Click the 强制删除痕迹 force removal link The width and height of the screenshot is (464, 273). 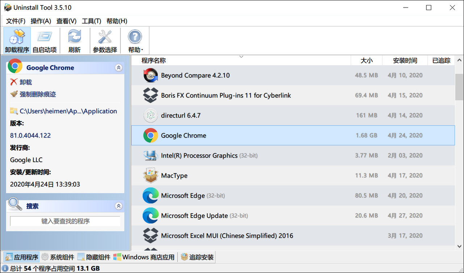tap(38, 94)
